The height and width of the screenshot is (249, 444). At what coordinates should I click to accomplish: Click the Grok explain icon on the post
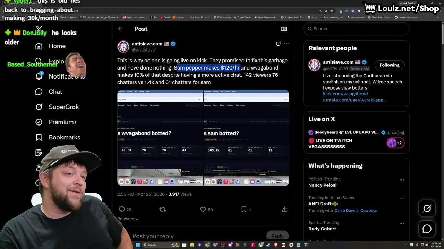pos(278,44)
